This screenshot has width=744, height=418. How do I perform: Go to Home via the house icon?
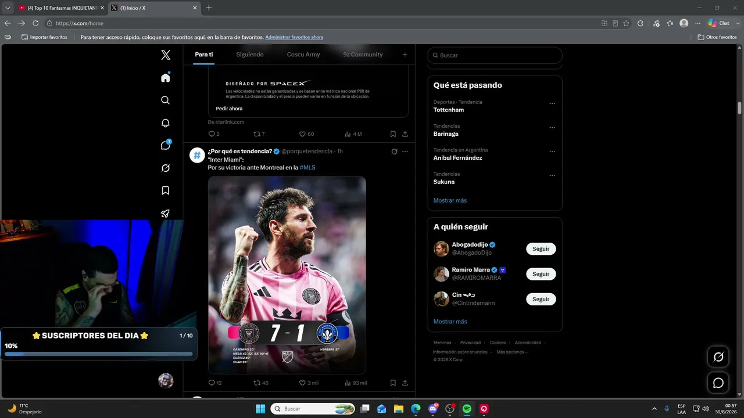166,78
